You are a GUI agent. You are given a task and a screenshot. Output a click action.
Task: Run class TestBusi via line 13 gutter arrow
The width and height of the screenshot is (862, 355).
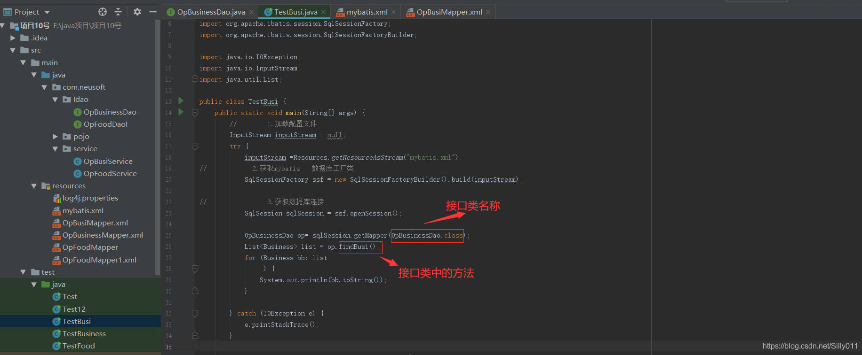click(x=181, y=101)
